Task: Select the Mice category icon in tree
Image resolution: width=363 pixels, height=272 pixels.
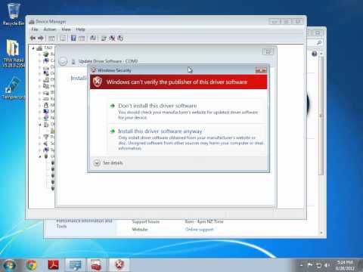Action: pyautogui.click(x=46, y=105)
